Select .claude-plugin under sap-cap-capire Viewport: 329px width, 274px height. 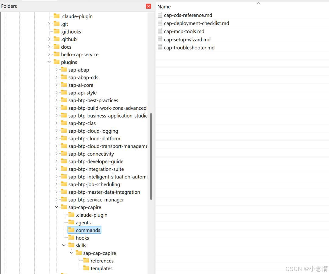tap(91, 215)
